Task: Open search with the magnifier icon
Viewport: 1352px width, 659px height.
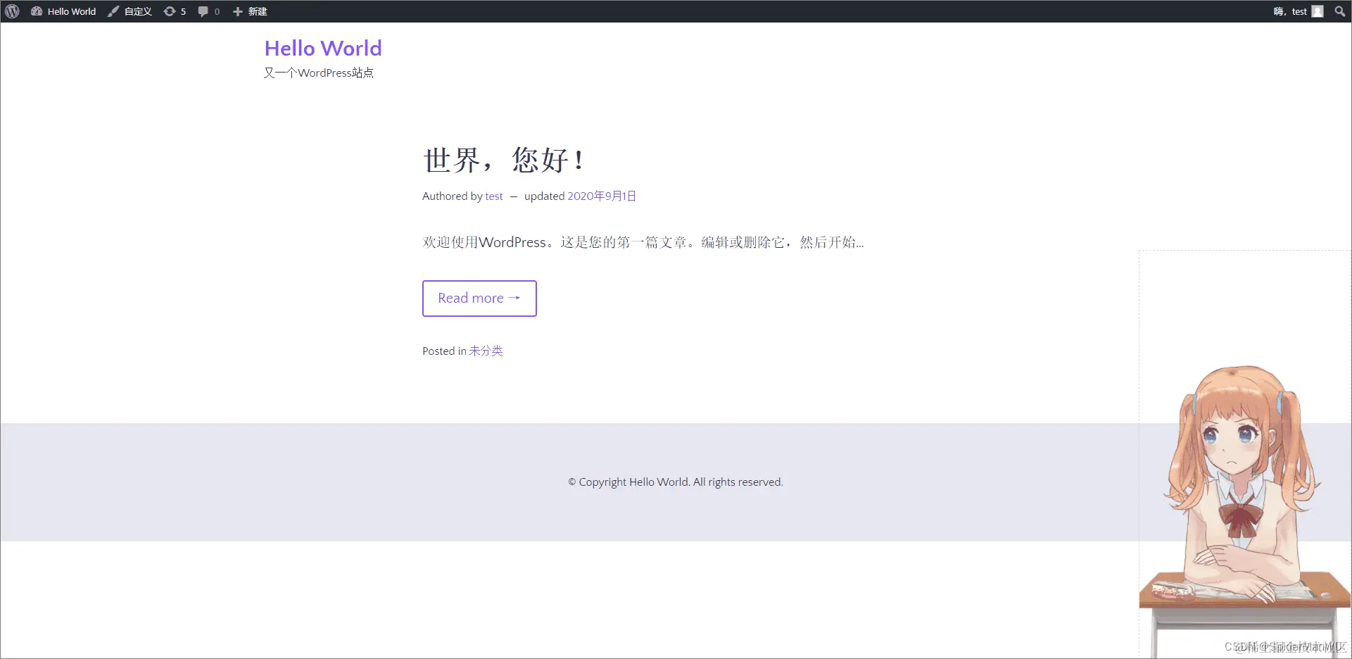Action: coord(1339,11)
